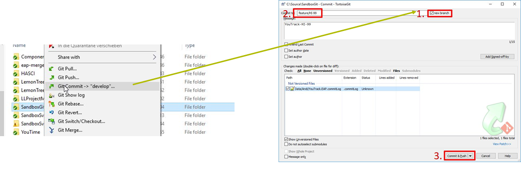Sort by Lines removed column header
This screenshot has height=169, width=521.
pyautogui.click(x=408, y=78)
